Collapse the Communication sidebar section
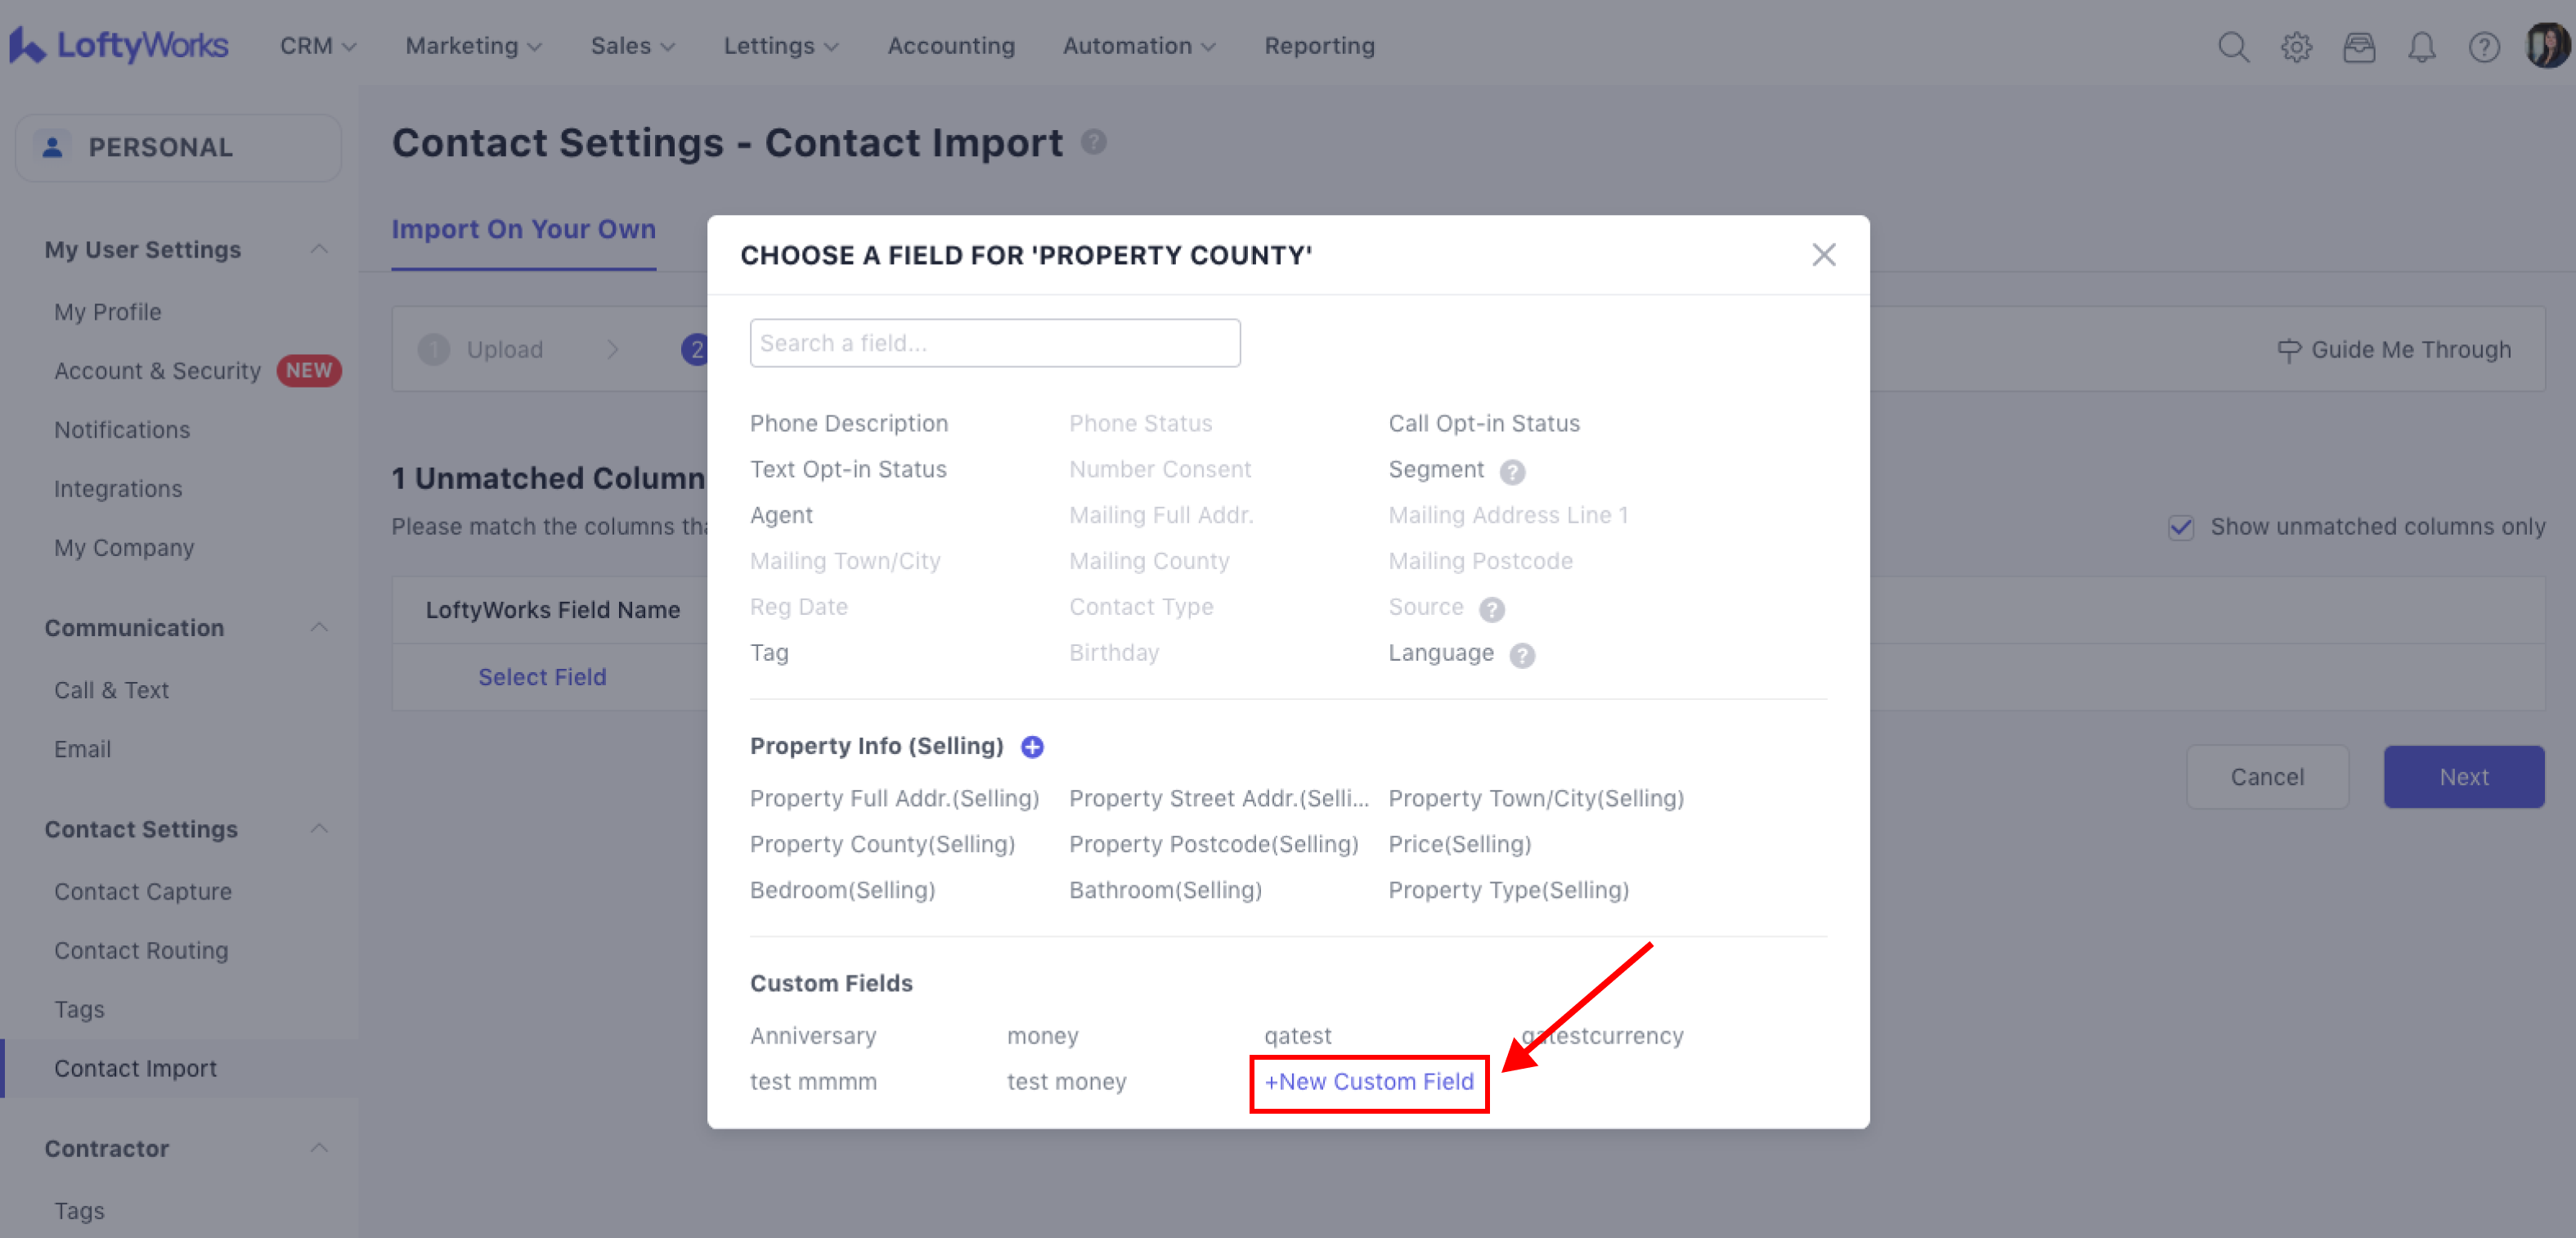Image resolution: width=2576 pixels, height=1238 pixels. [319, 628]
